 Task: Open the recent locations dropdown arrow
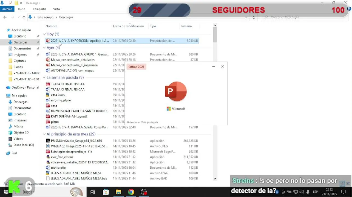coord(18,17)
